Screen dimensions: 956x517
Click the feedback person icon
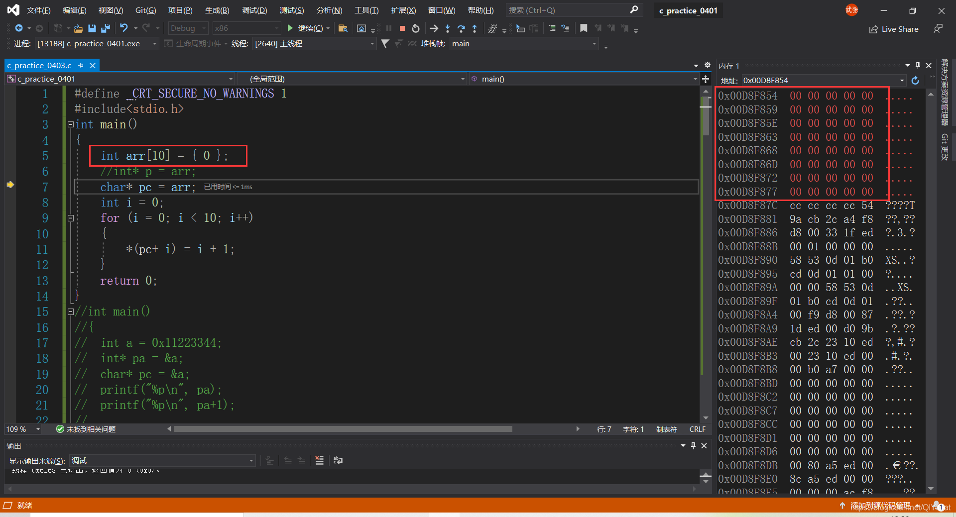938,29
